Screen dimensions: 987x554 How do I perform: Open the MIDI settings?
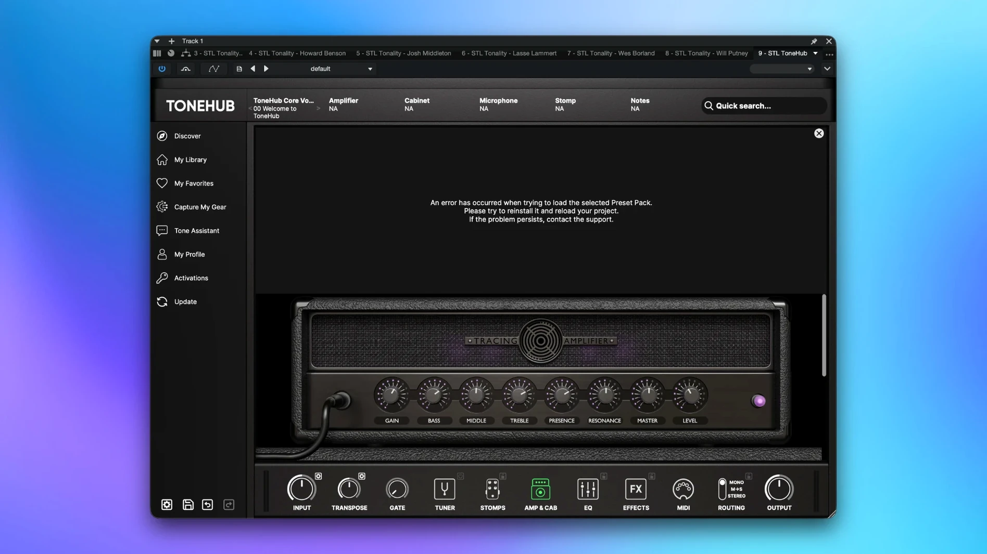(x=683, y=493)
